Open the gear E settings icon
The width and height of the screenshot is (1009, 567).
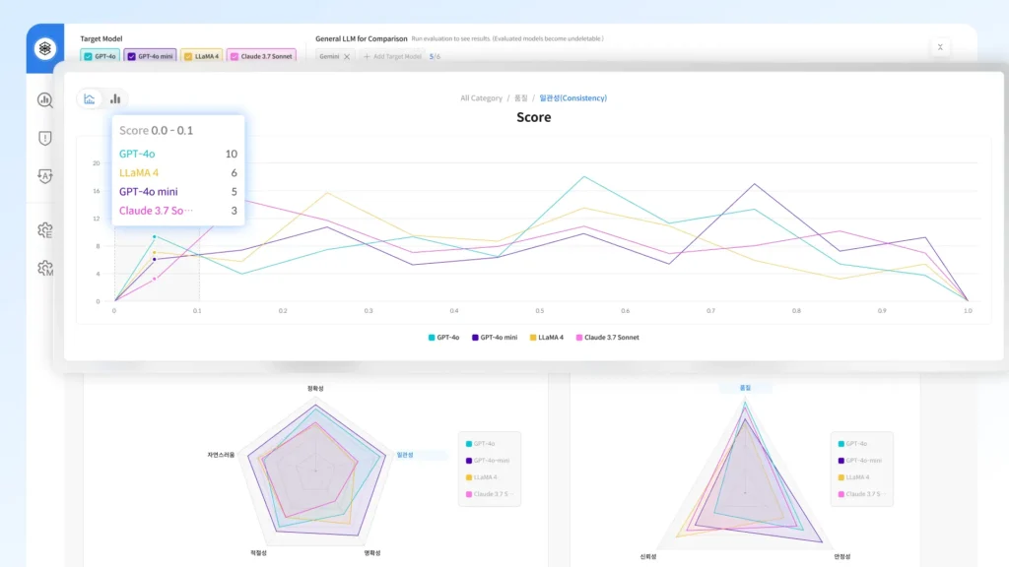pos(44,230)
